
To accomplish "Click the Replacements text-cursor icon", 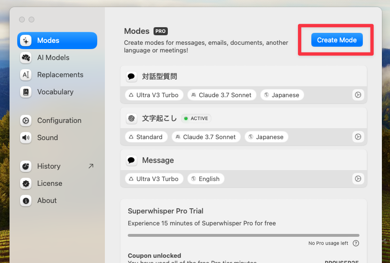I will [26, 75].
